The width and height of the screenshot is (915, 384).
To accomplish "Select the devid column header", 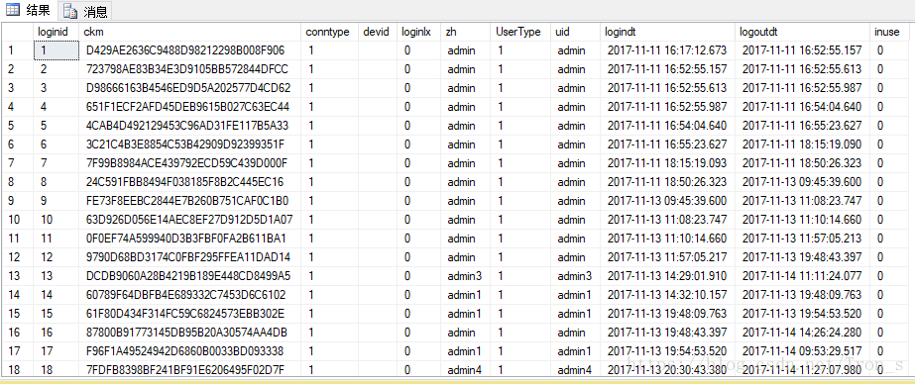I will [x=377, y=32].
